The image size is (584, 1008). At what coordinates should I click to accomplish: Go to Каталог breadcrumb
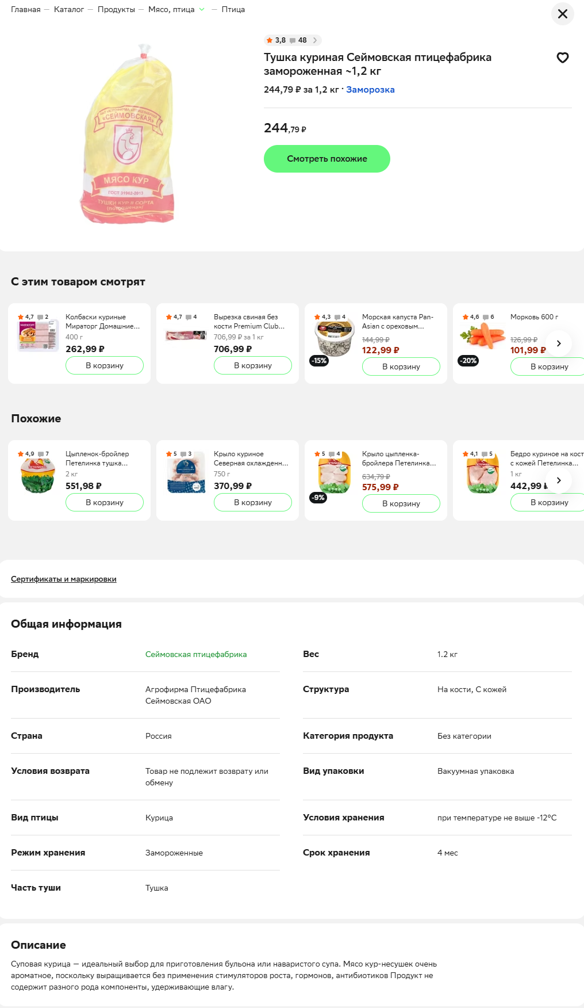69,9
